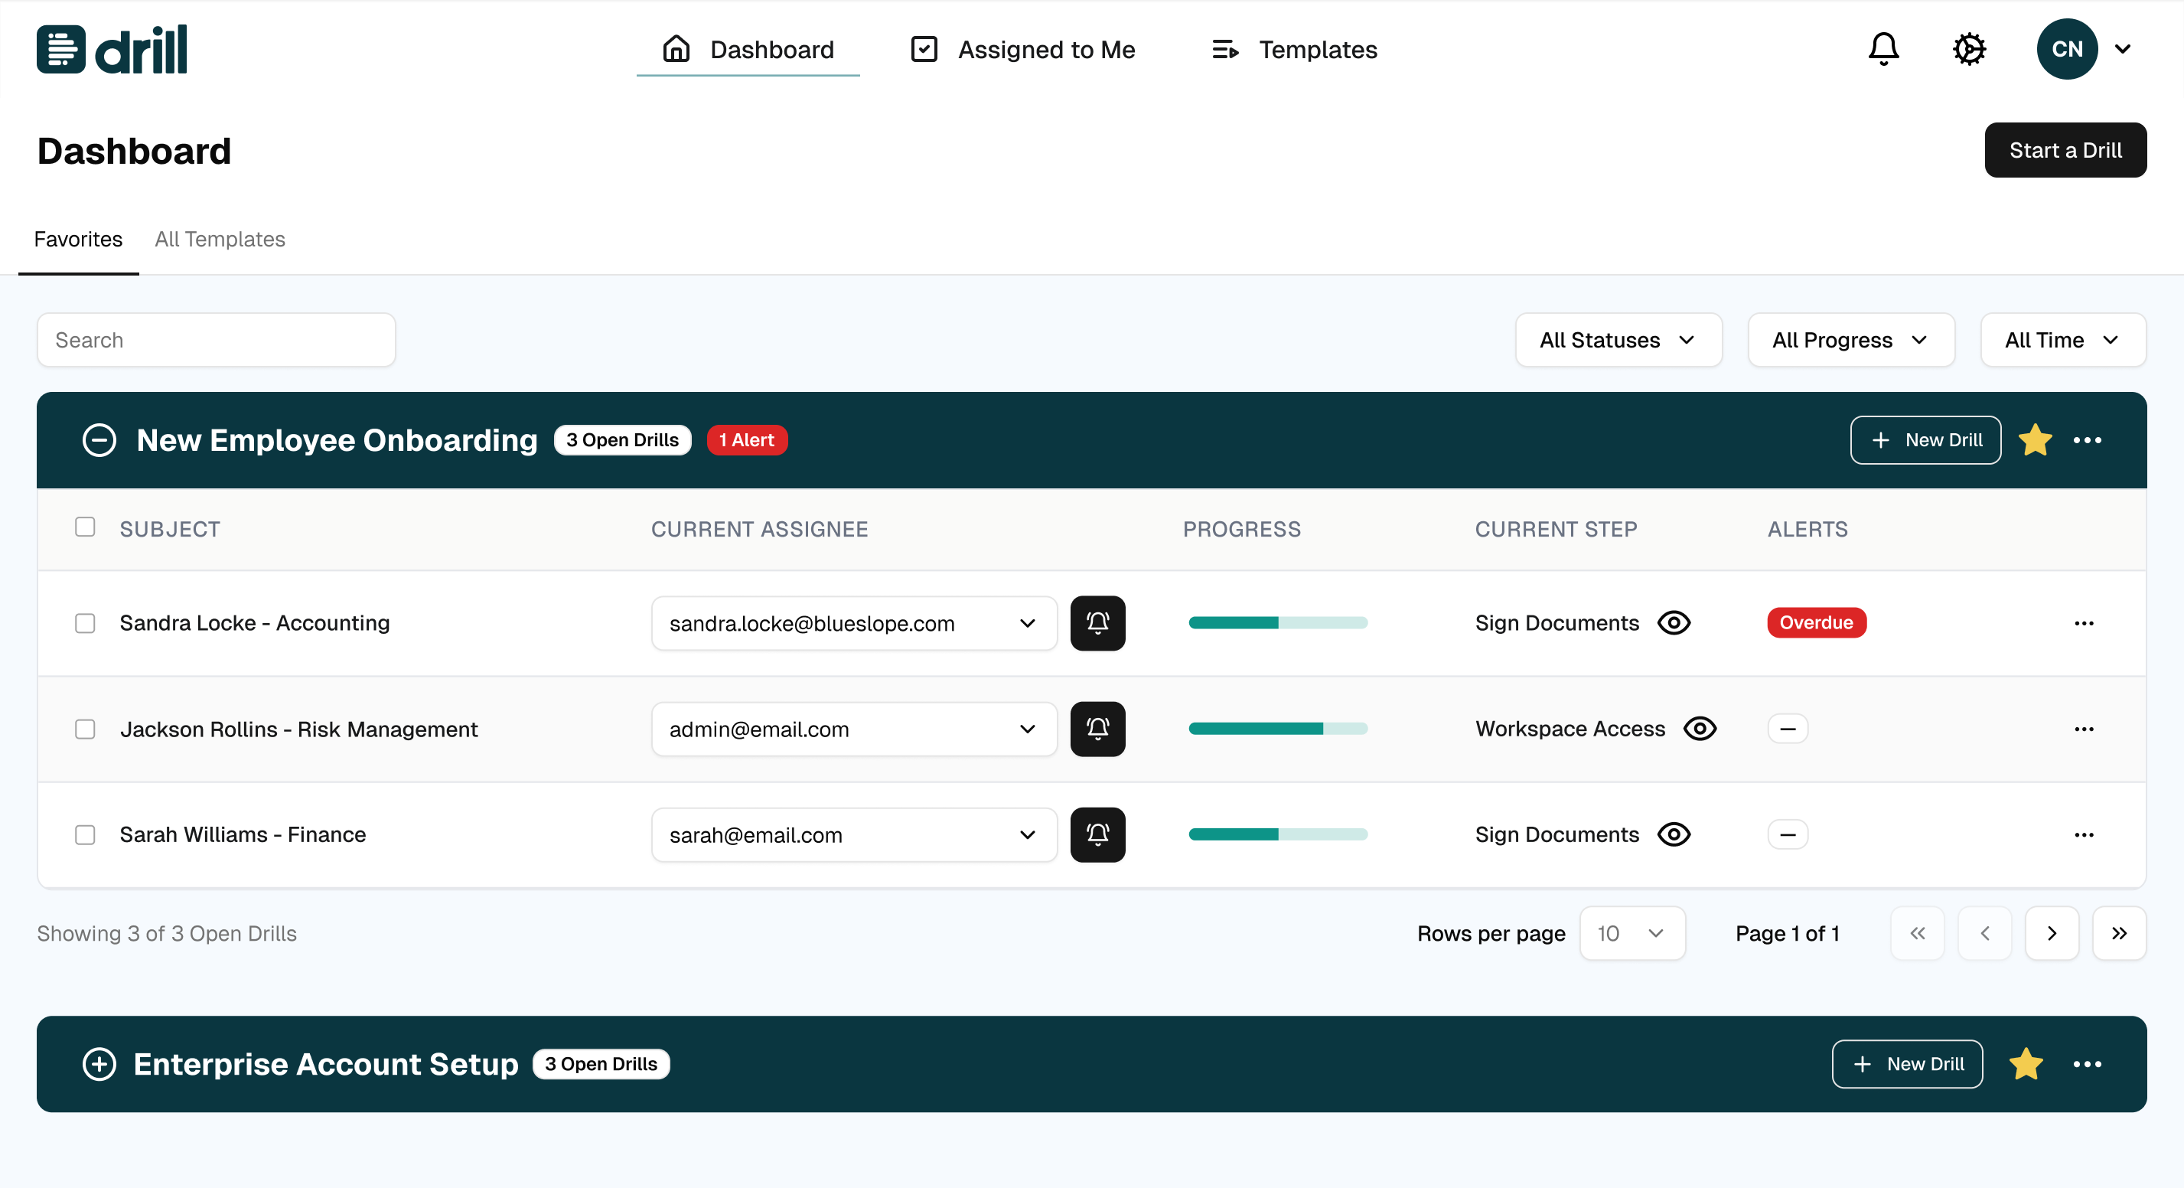The width and height of the screenshot is (2184, 1188).
Task: Open assignee dropdown showing admin@email.com
Action: pos(853,729)
